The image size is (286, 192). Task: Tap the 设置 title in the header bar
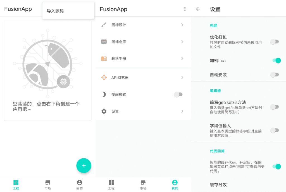(215, 9)
